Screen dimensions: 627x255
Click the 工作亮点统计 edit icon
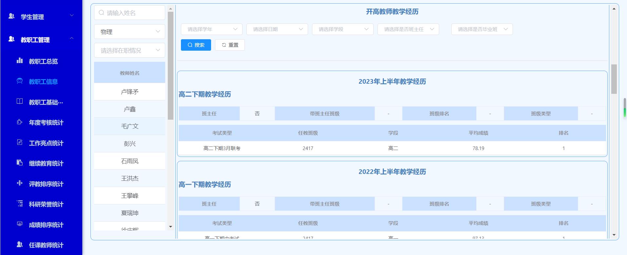tap(20, 142)
